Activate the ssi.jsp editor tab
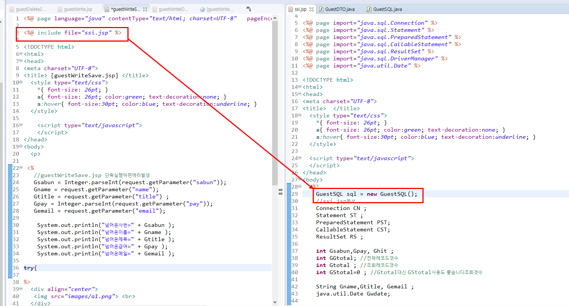This screenshot has height=306, width=569. coord(300,9)
